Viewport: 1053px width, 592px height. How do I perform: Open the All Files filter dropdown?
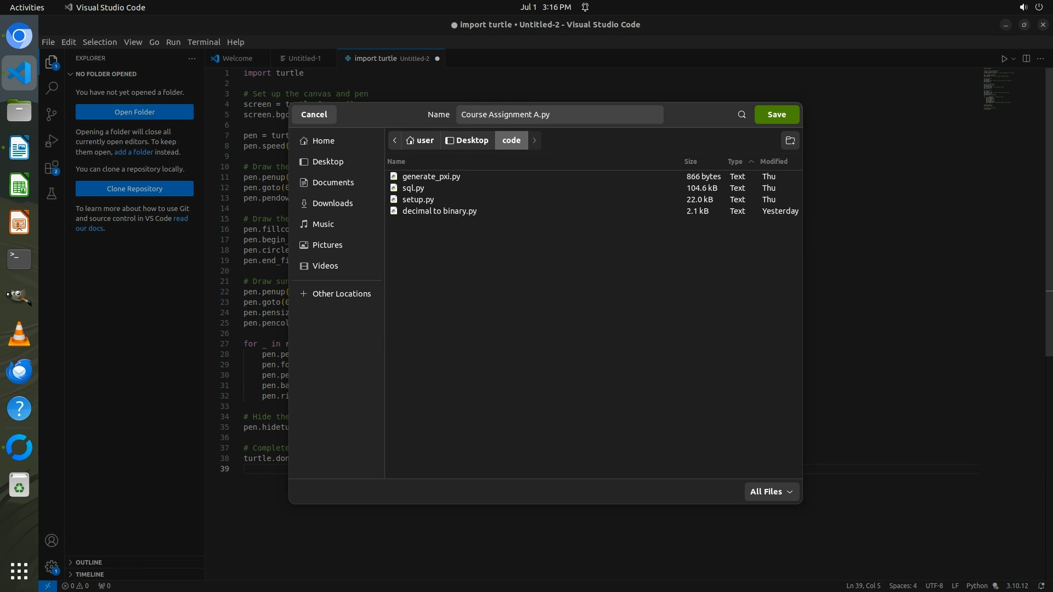[x=771, y=492]
